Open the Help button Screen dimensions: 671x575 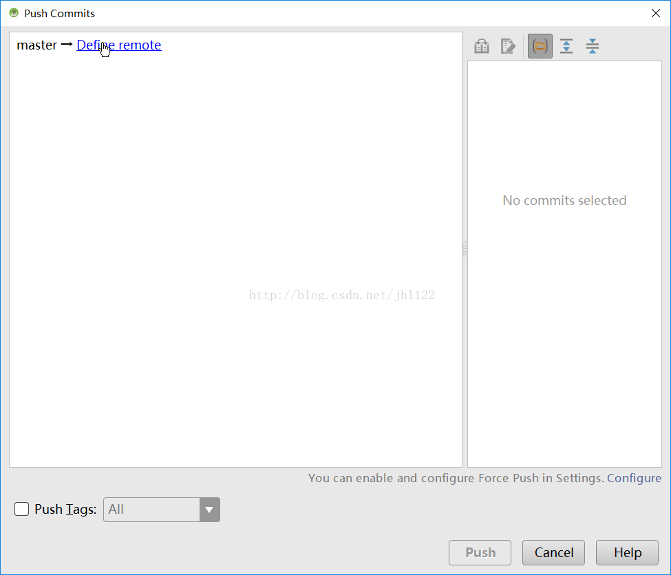coord(628,552)
